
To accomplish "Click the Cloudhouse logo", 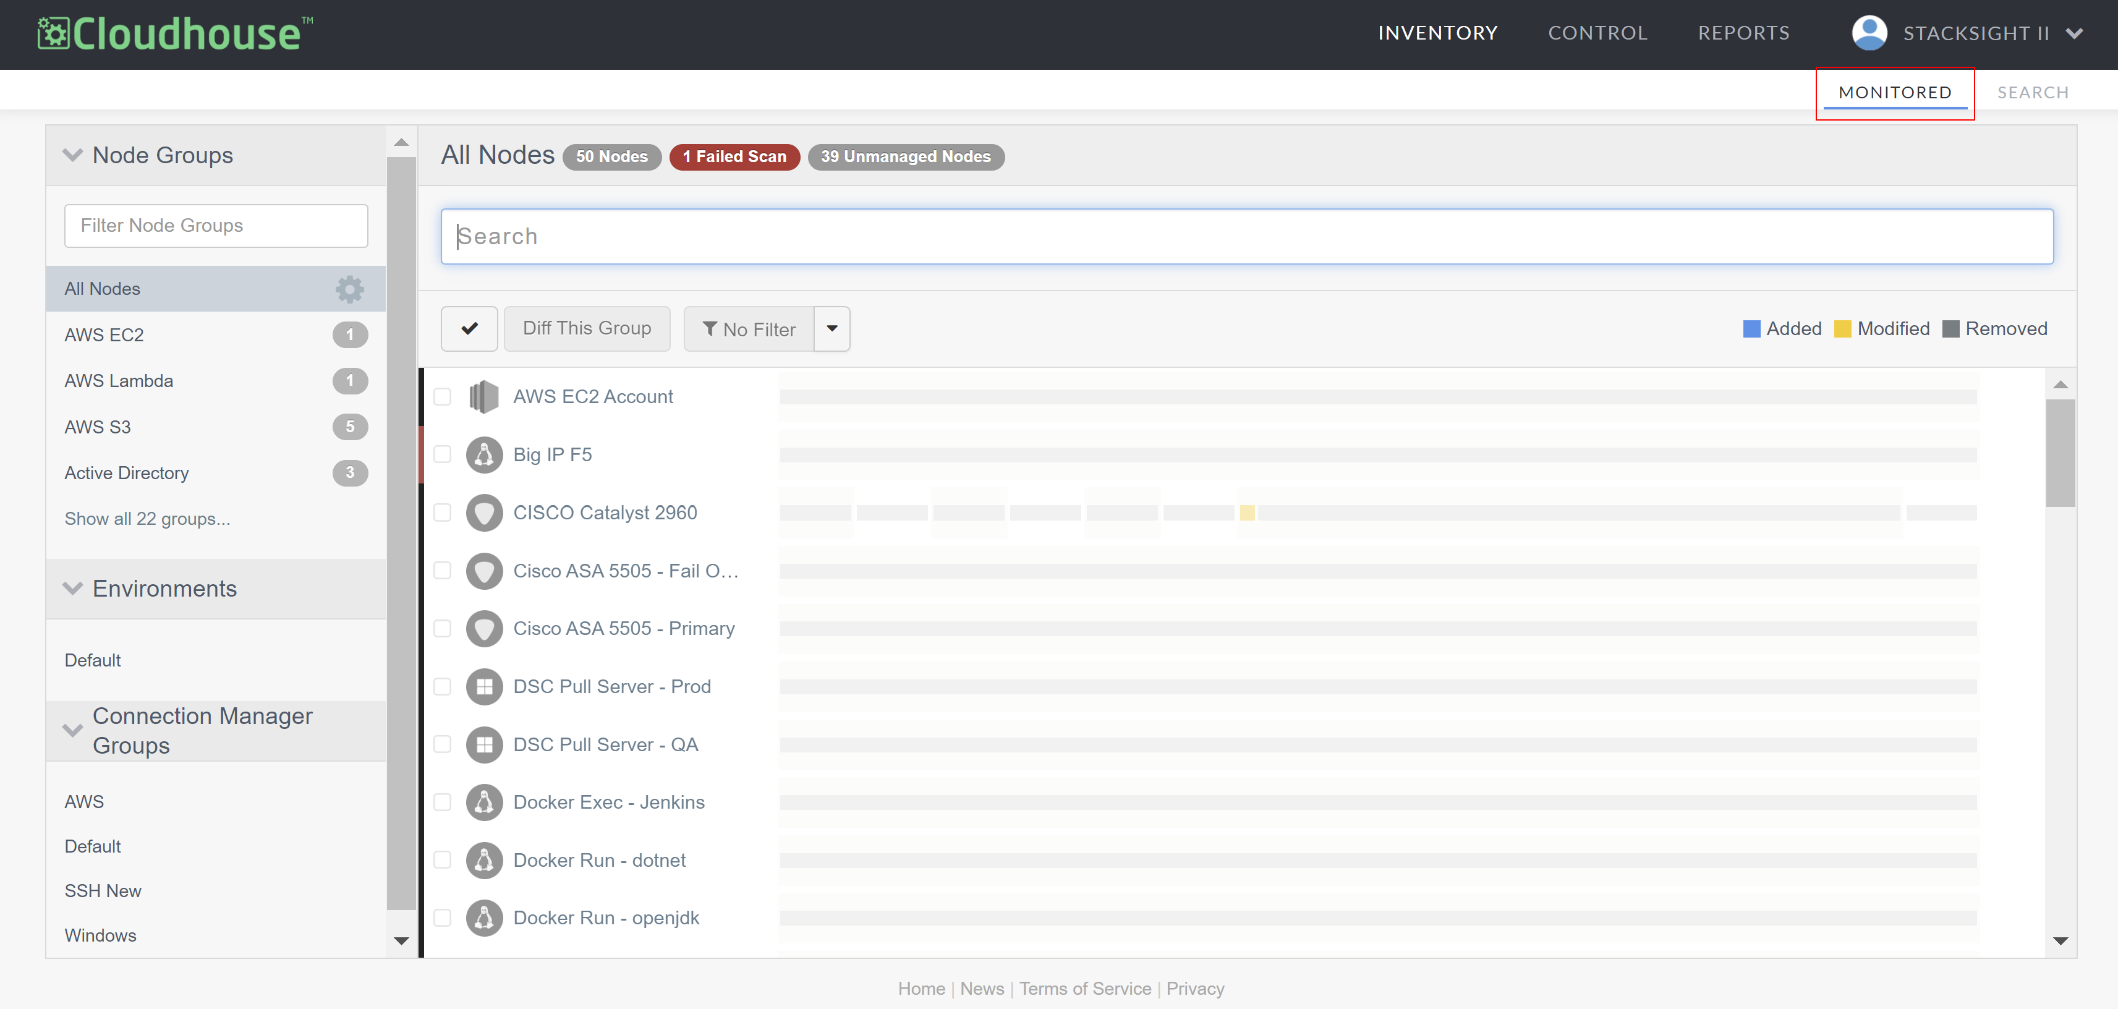I will click(x=175, y=34).
